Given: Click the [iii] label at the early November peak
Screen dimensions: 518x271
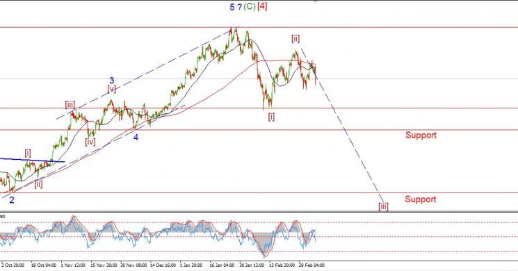Looking at the screenshot, I should (70, 105).
